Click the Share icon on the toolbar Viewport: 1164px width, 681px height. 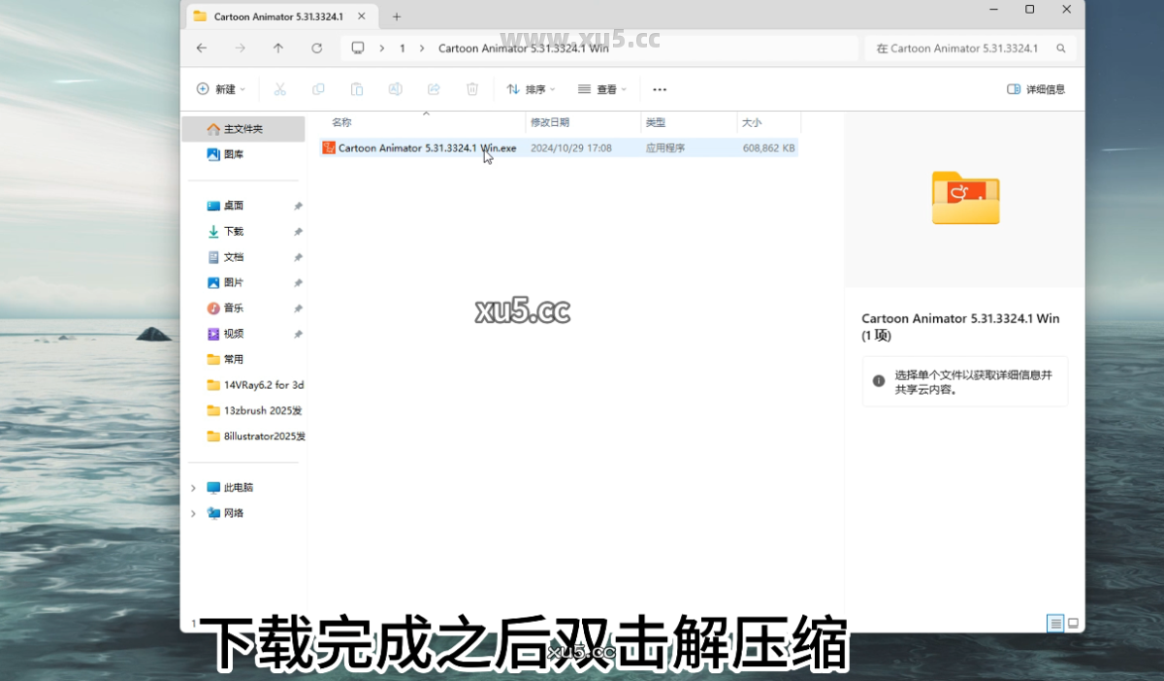pos(434,88)
